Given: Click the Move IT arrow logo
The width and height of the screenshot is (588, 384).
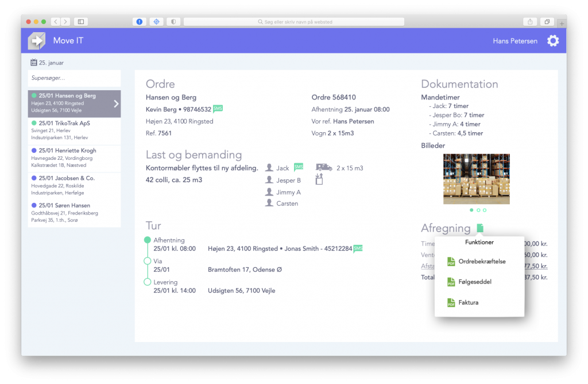Looking at the screenshot, I should pos(37,41).
